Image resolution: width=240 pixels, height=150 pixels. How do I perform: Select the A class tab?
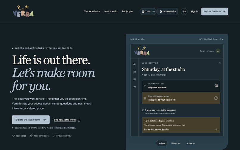(162, 143)
